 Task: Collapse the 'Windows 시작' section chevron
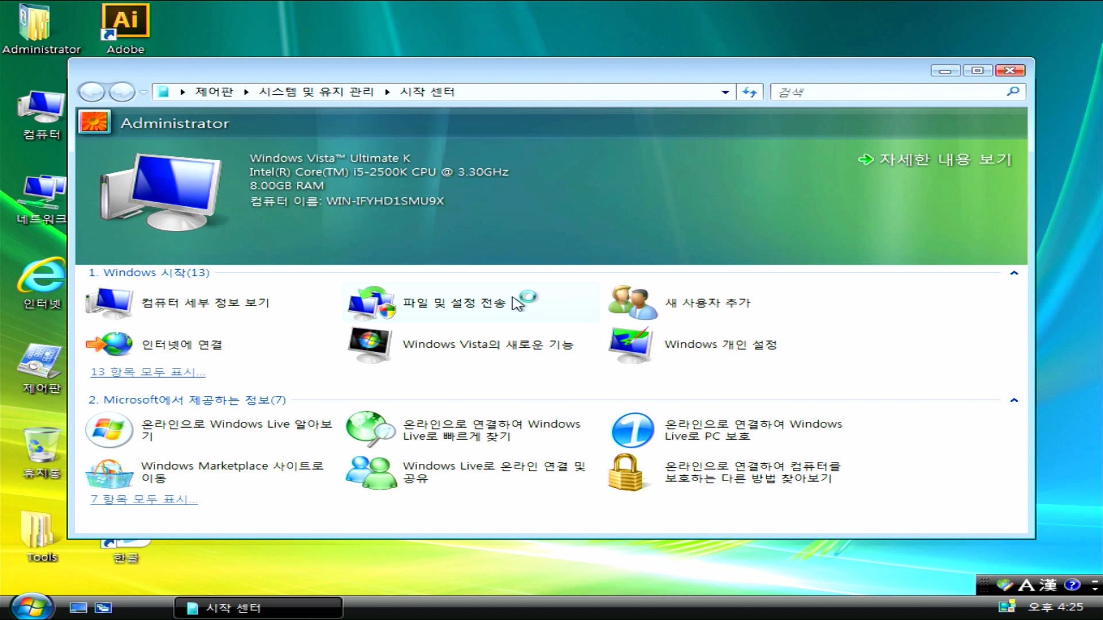coord(1014,273)
